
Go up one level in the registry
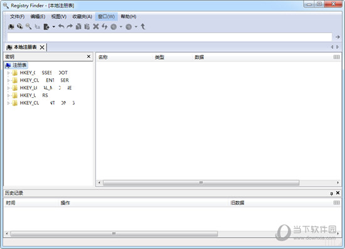click(143, 26)
